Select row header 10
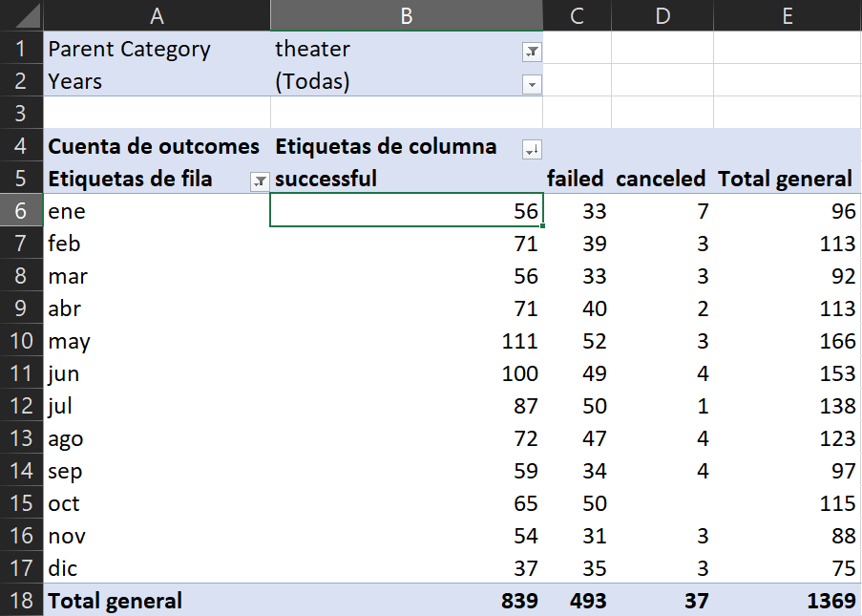 point(20,341)
